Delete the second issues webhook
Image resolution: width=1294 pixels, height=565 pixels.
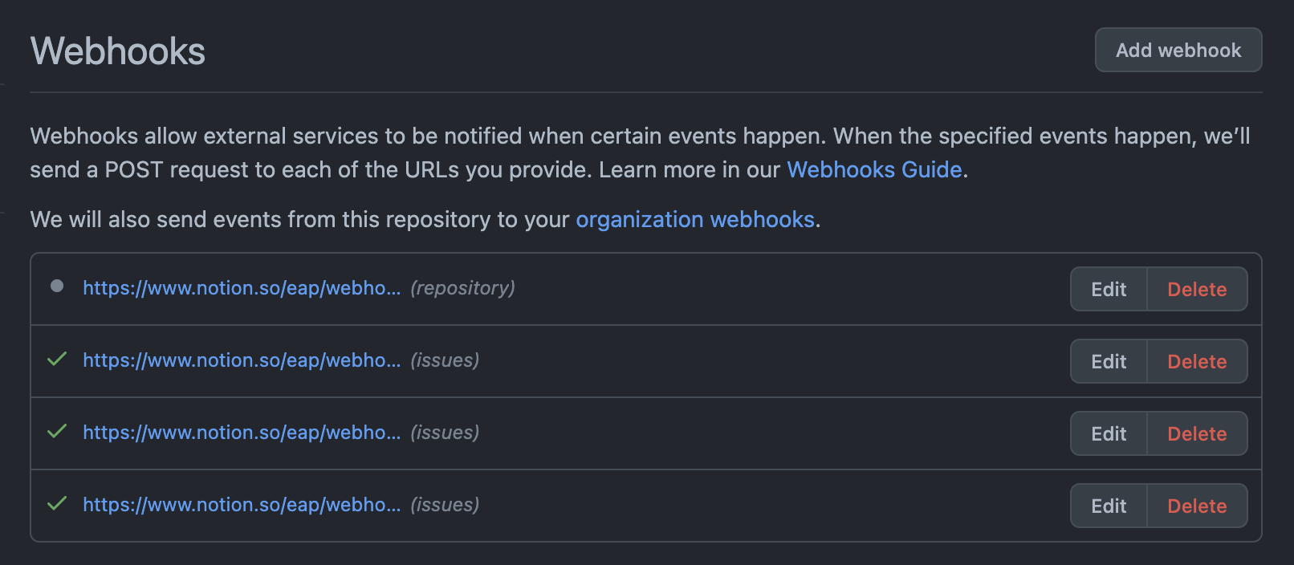click(x=1197, y=433)
